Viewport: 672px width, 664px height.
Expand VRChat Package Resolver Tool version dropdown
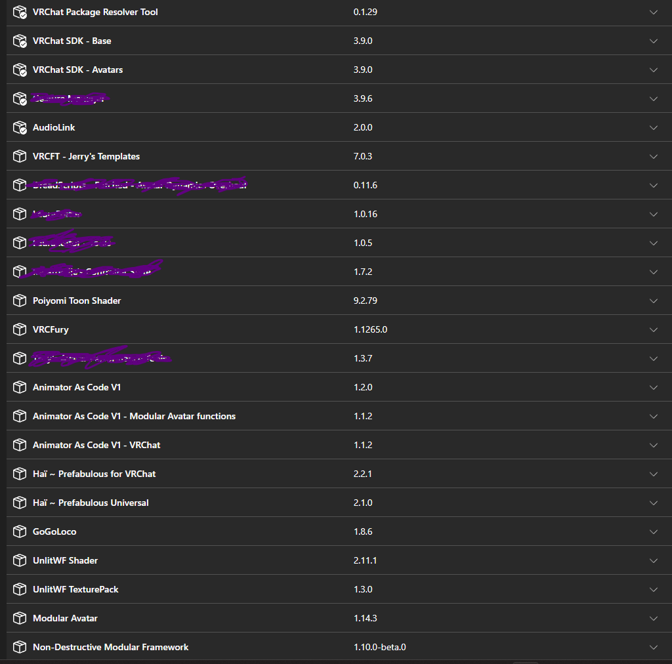[x=654, y=12]
